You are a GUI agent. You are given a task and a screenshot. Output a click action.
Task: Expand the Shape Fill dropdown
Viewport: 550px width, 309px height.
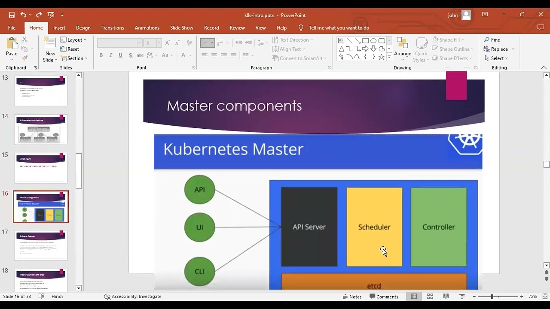click(448, 40)
